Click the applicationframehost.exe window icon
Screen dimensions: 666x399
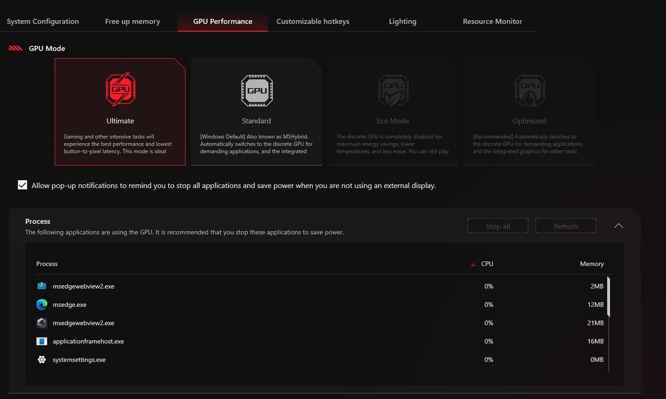tap(42, 341)
